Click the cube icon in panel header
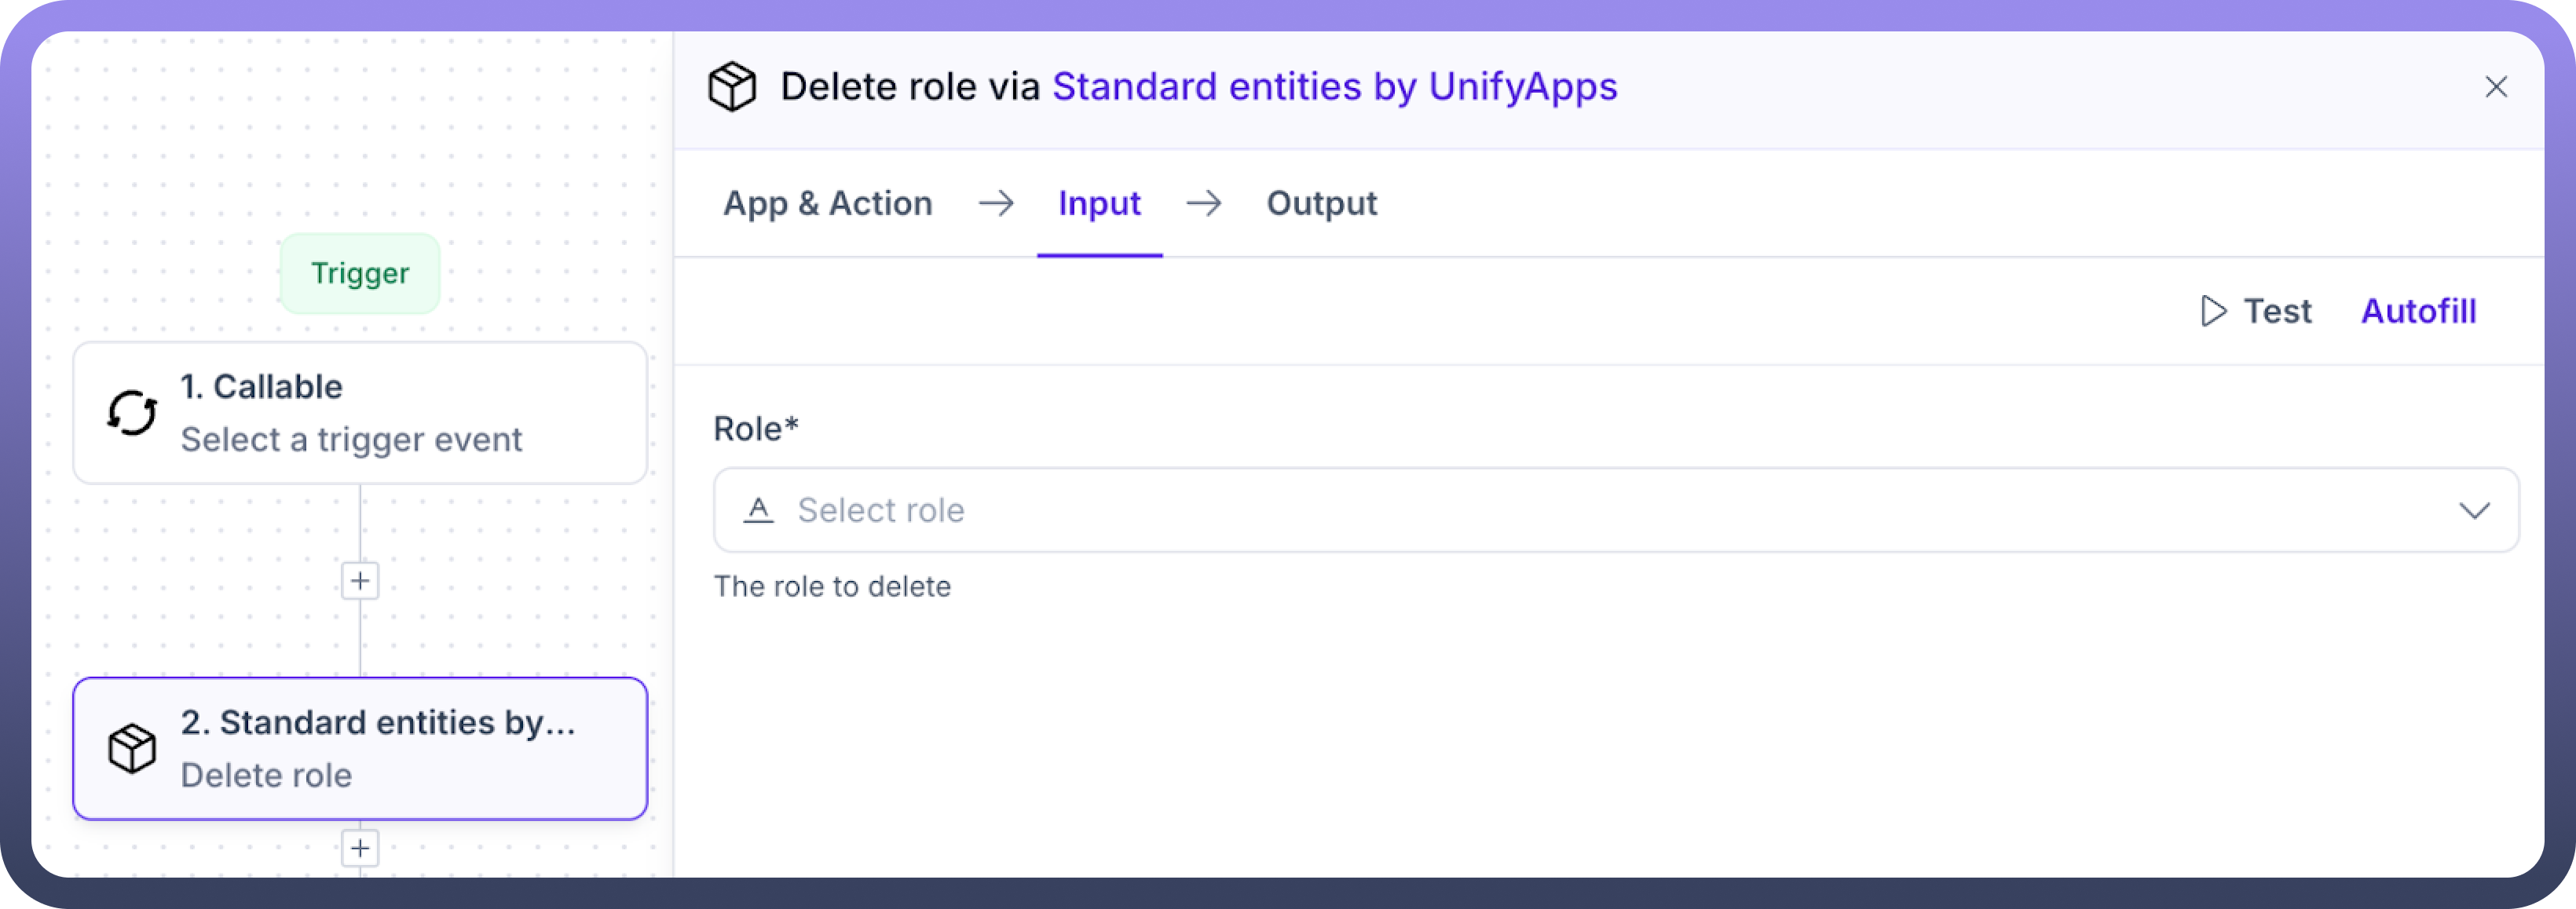 click(x=732, y=87)
